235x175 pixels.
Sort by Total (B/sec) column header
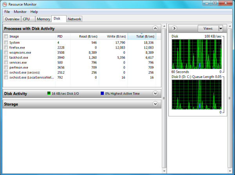click(142, 36)
